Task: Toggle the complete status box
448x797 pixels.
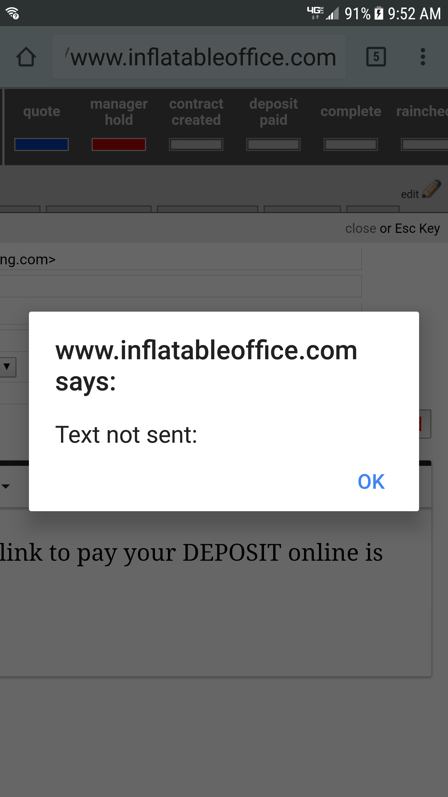Action: click(x=351, y=144)
